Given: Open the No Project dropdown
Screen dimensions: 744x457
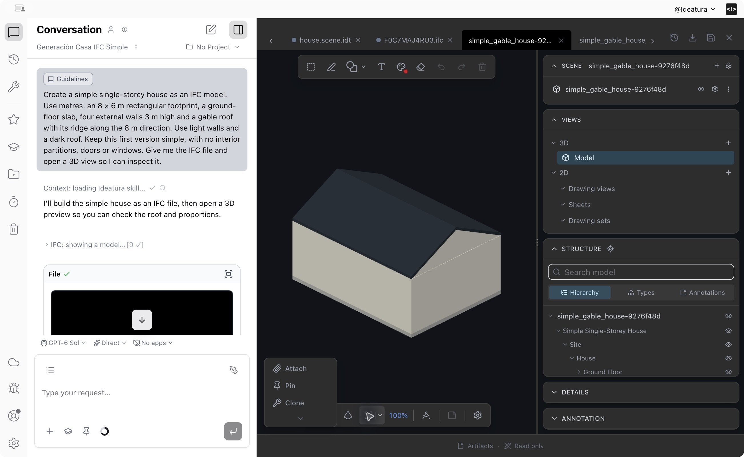Looking at the screenshot, I should pos(213,47).
